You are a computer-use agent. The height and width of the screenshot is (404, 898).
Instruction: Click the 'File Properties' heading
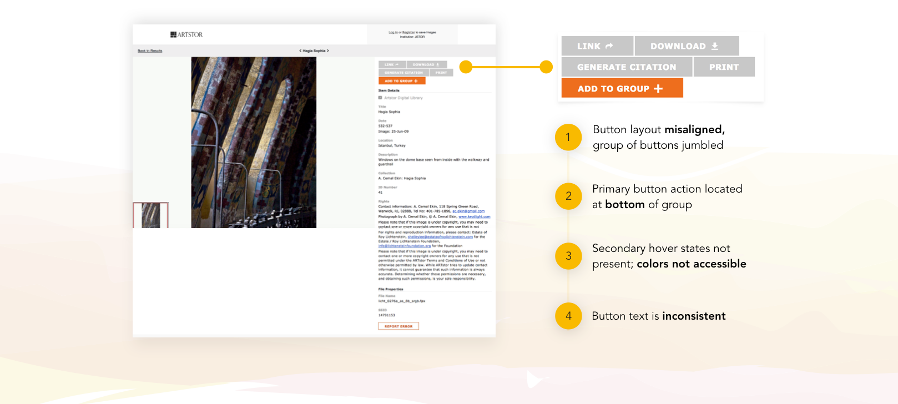pos(391,289)
